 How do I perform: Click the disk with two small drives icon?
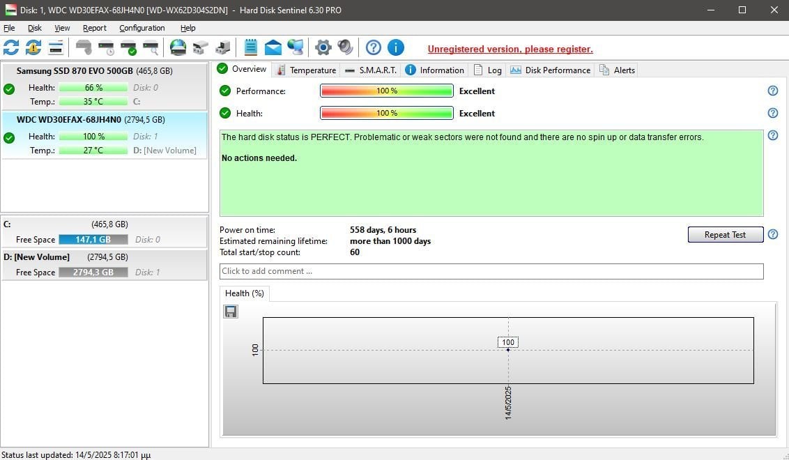(200, 47)
